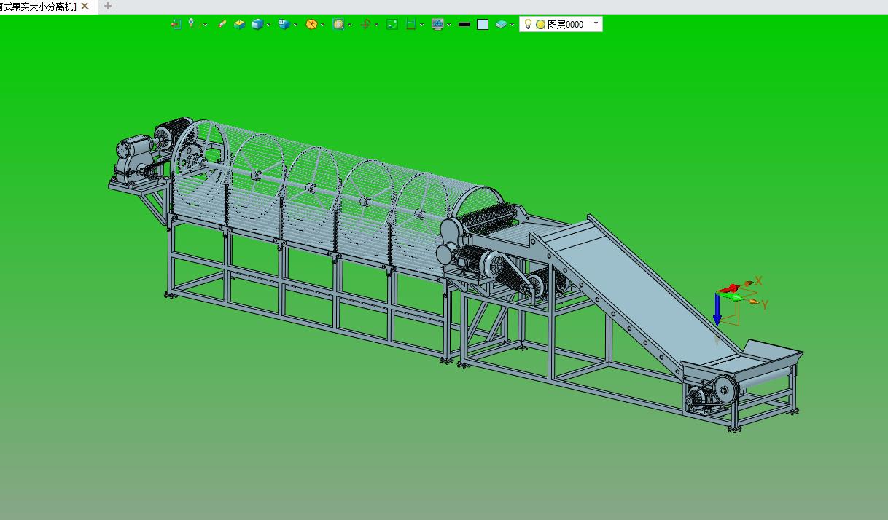Image resolution: width=888 pixels, height=520 pixels.
Task: Expand the arrow beside the orange sphere icon
Action: pyautogui.click(x=322, y=25)
